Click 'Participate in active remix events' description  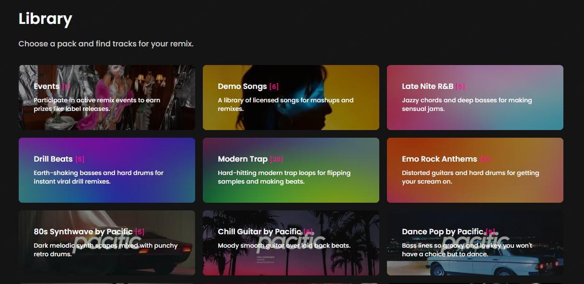pos(97,105)
